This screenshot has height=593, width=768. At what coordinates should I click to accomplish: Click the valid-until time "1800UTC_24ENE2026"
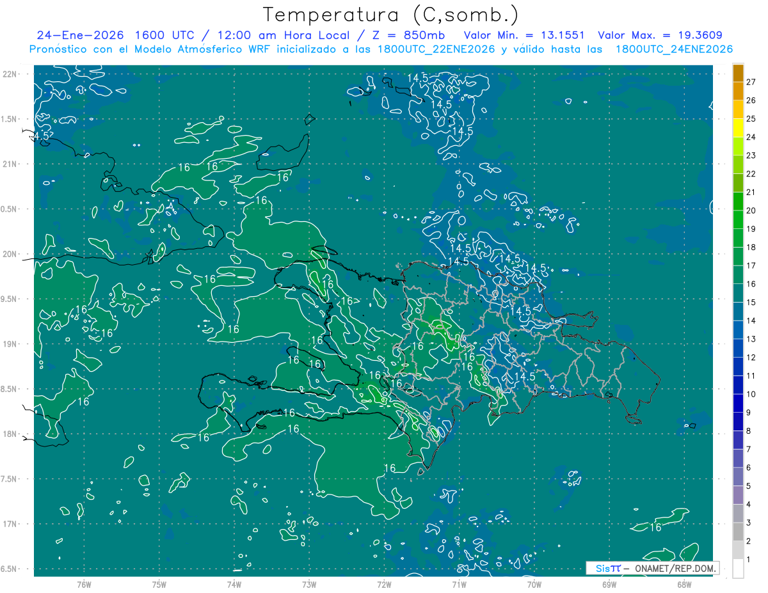coord(673,49)
